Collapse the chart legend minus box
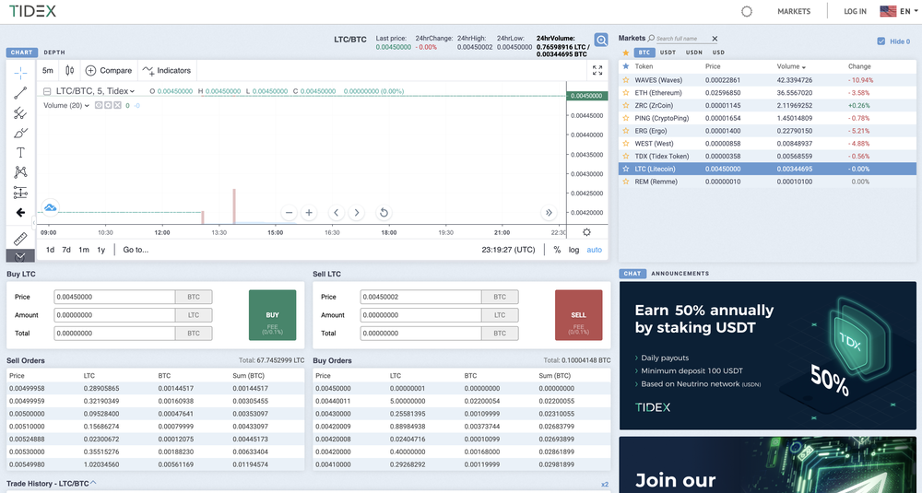Screen dimensions: 922x493 point(47,91)
